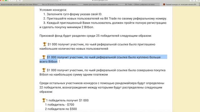Click the line 'Bitbon на наибольшую сумму одним платежом'
Image resolution: width=200 pixels, height=112 pixels.
(74, 75)
